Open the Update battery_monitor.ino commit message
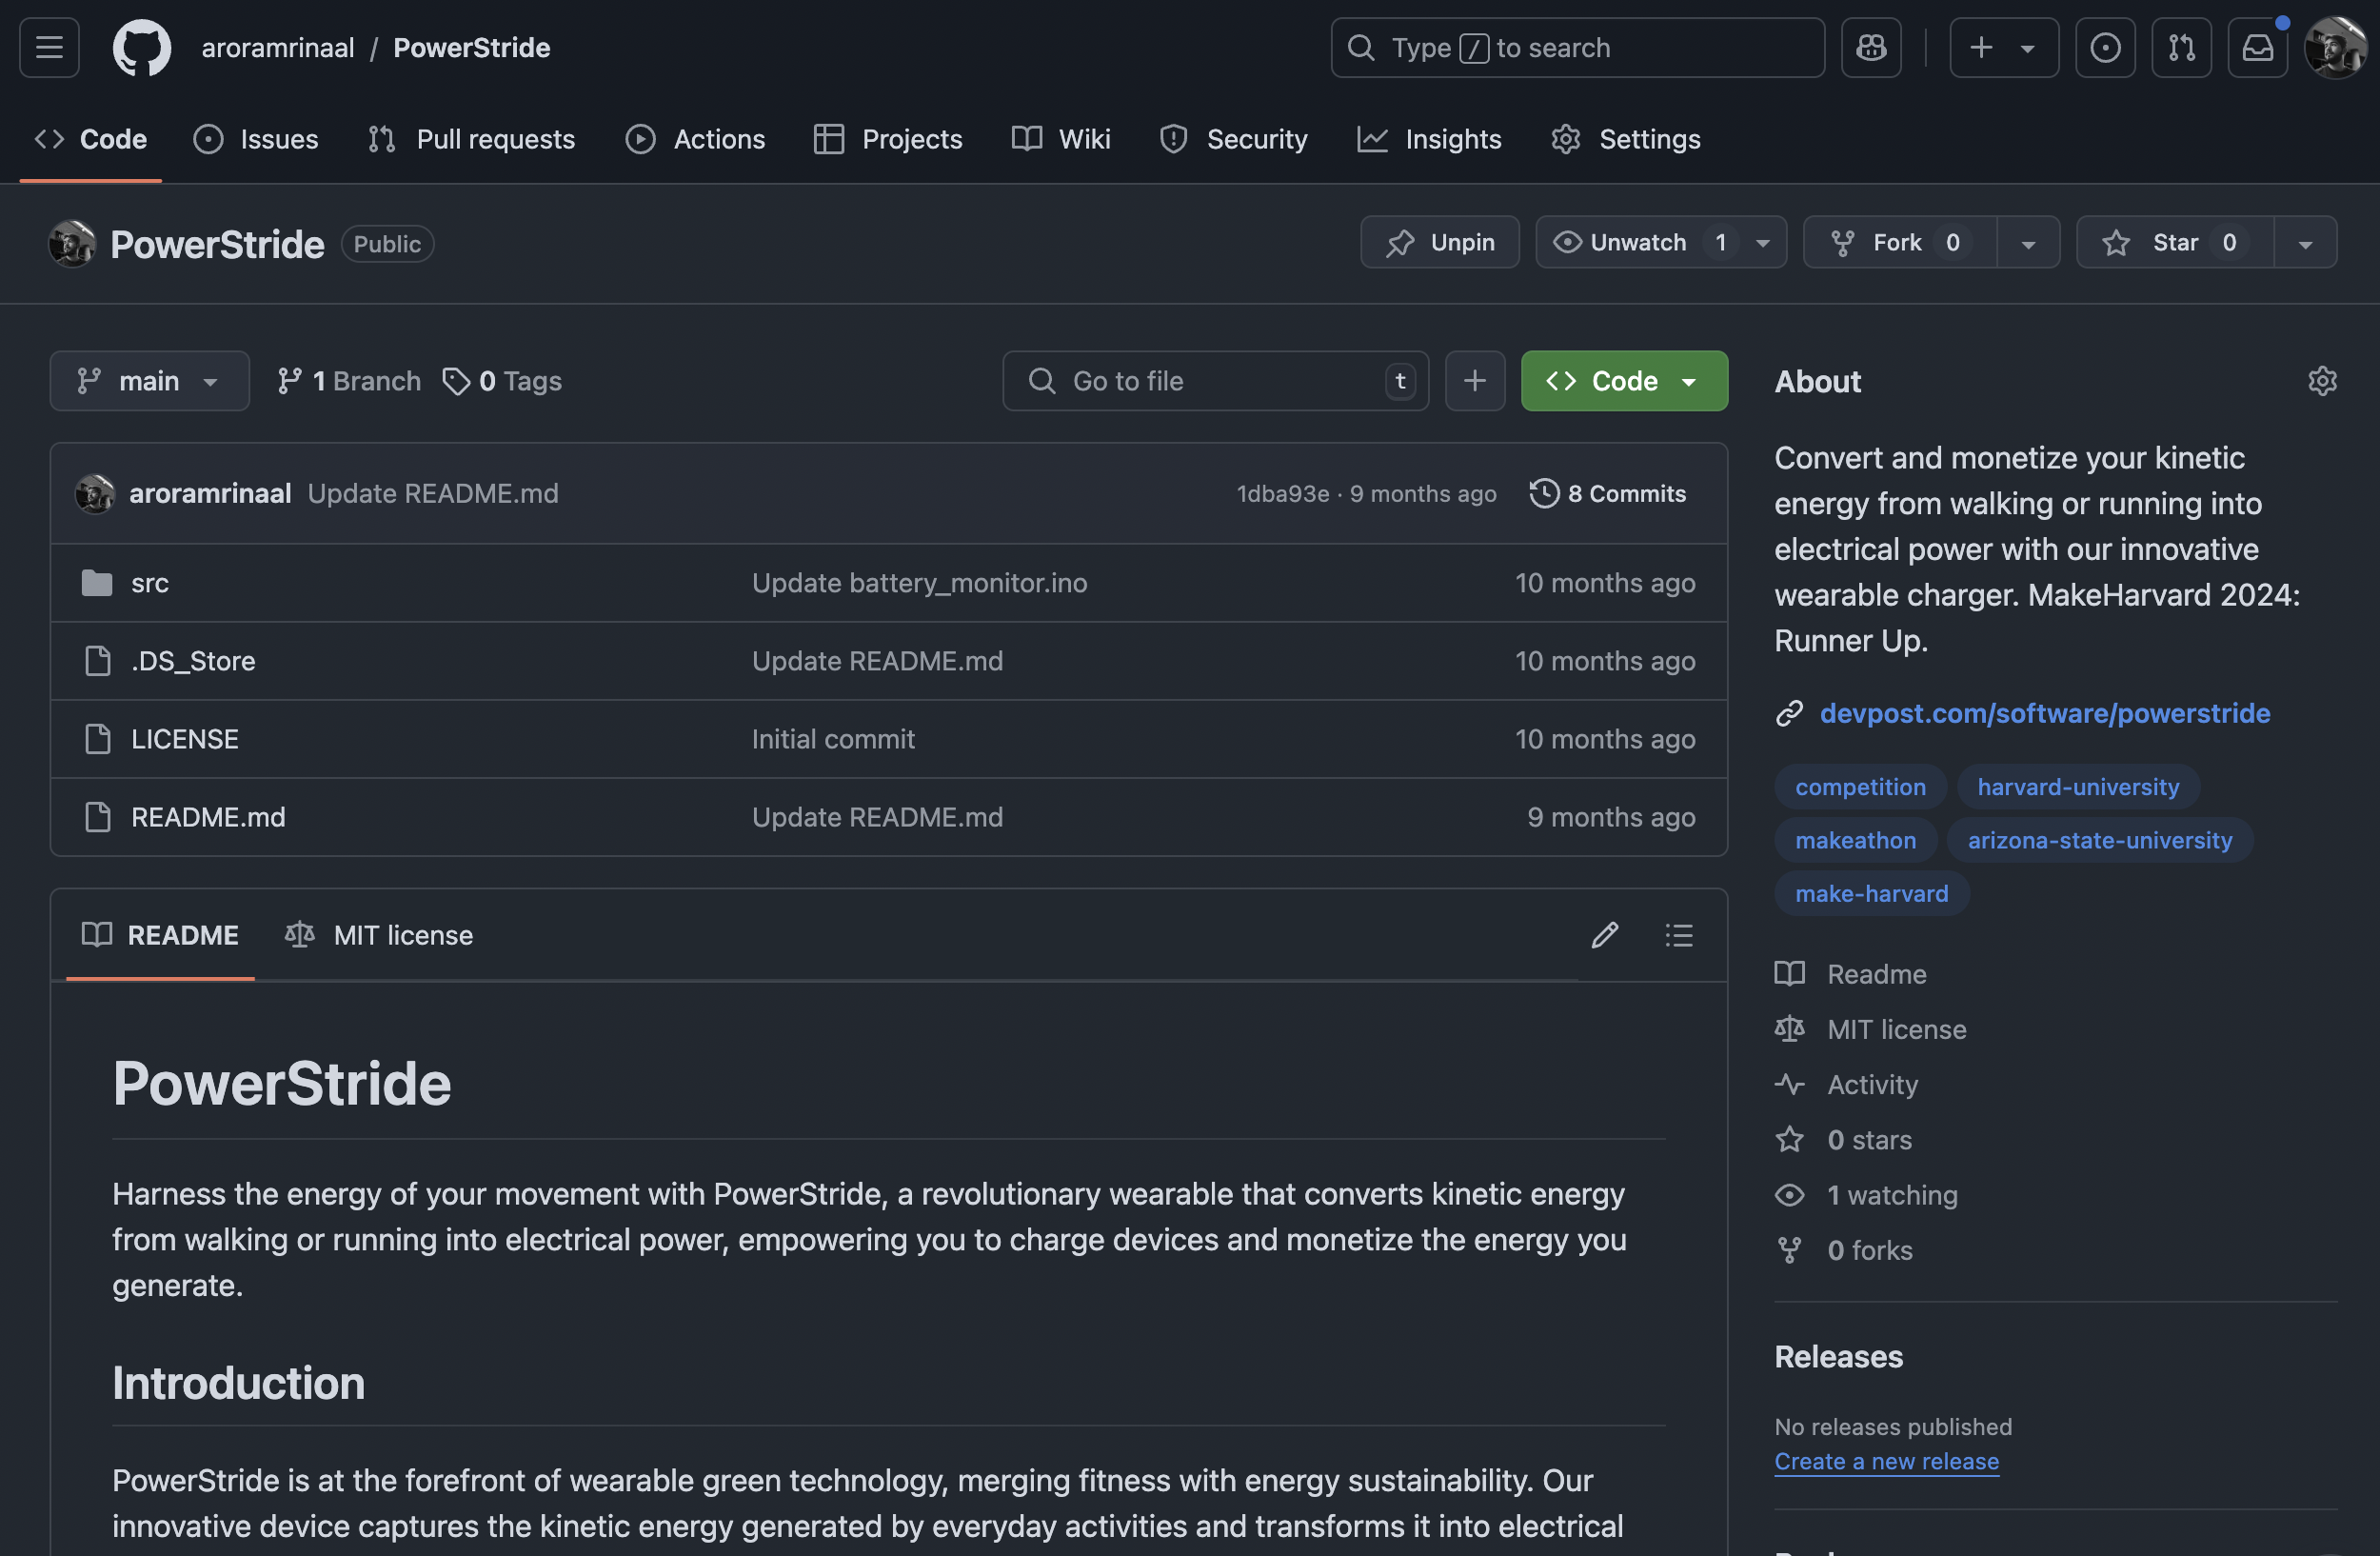Viewport: 2380px width, 1556px height. pyautogui.click(x=919, y=583)
